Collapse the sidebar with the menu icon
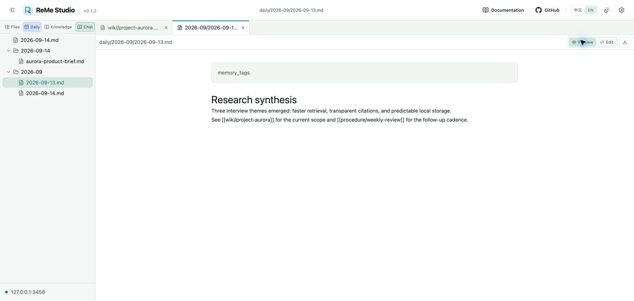 coord(12,10)
